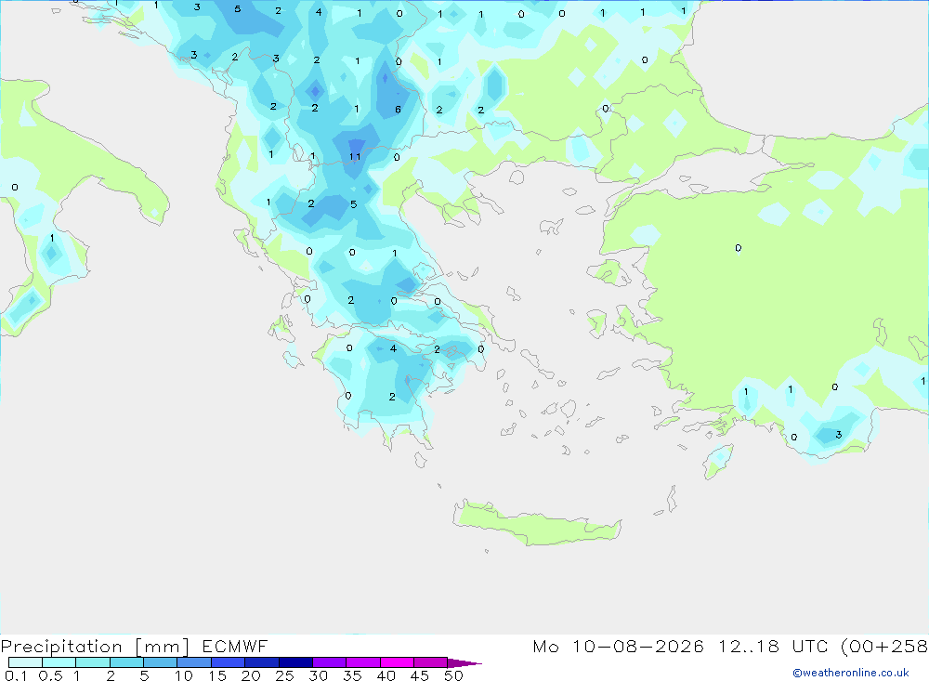Select the 25–30 mm purple legend cell
929x681 pixels.
point(295,662)
